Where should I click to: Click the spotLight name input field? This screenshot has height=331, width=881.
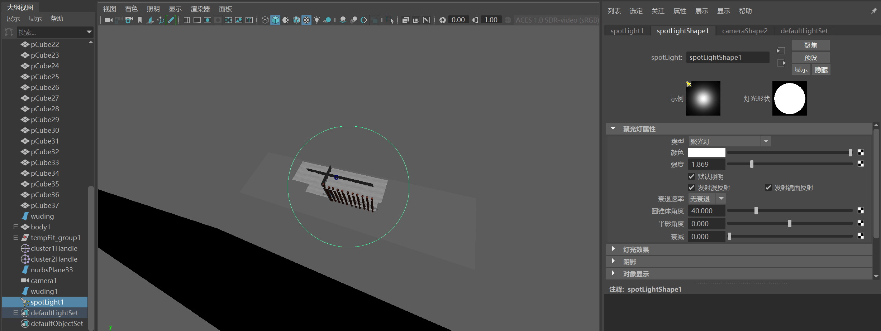pos(728,57)
